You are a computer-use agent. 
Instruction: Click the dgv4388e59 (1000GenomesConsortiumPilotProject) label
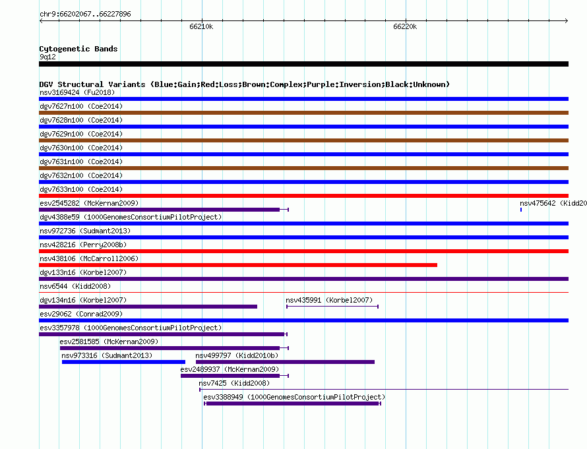point(131,217)
